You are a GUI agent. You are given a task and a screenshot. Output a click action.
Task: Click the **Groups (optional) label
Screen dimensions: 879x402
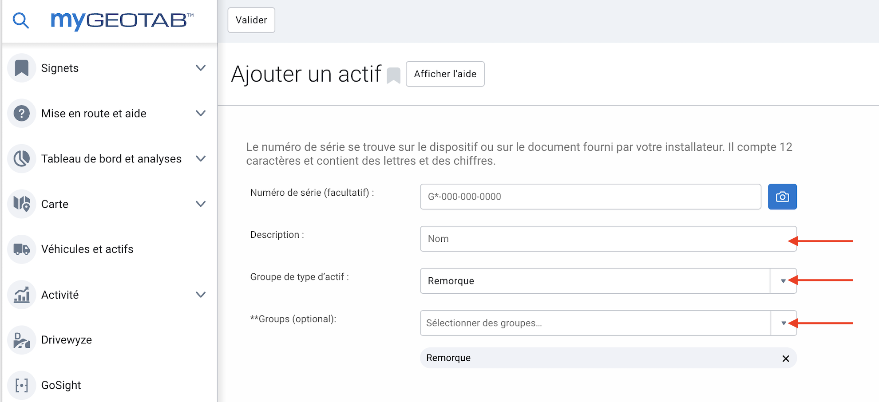293,319
